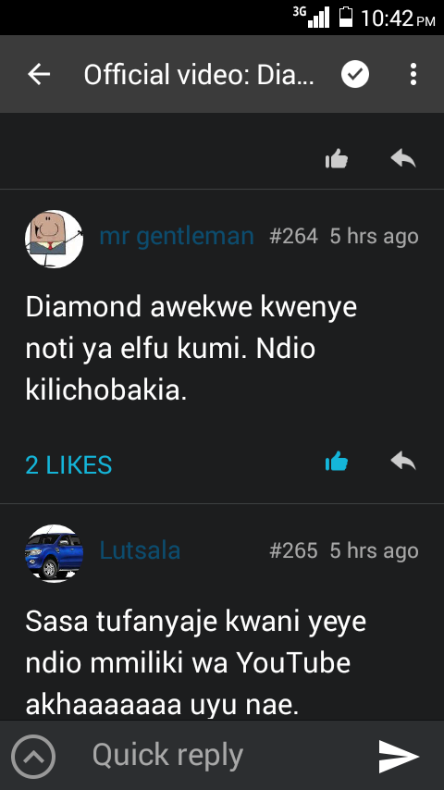Open the three-dot overflow menu
The width and height of the screenshot is (444, 790).
pyautogui.click(x=413, y=75)
